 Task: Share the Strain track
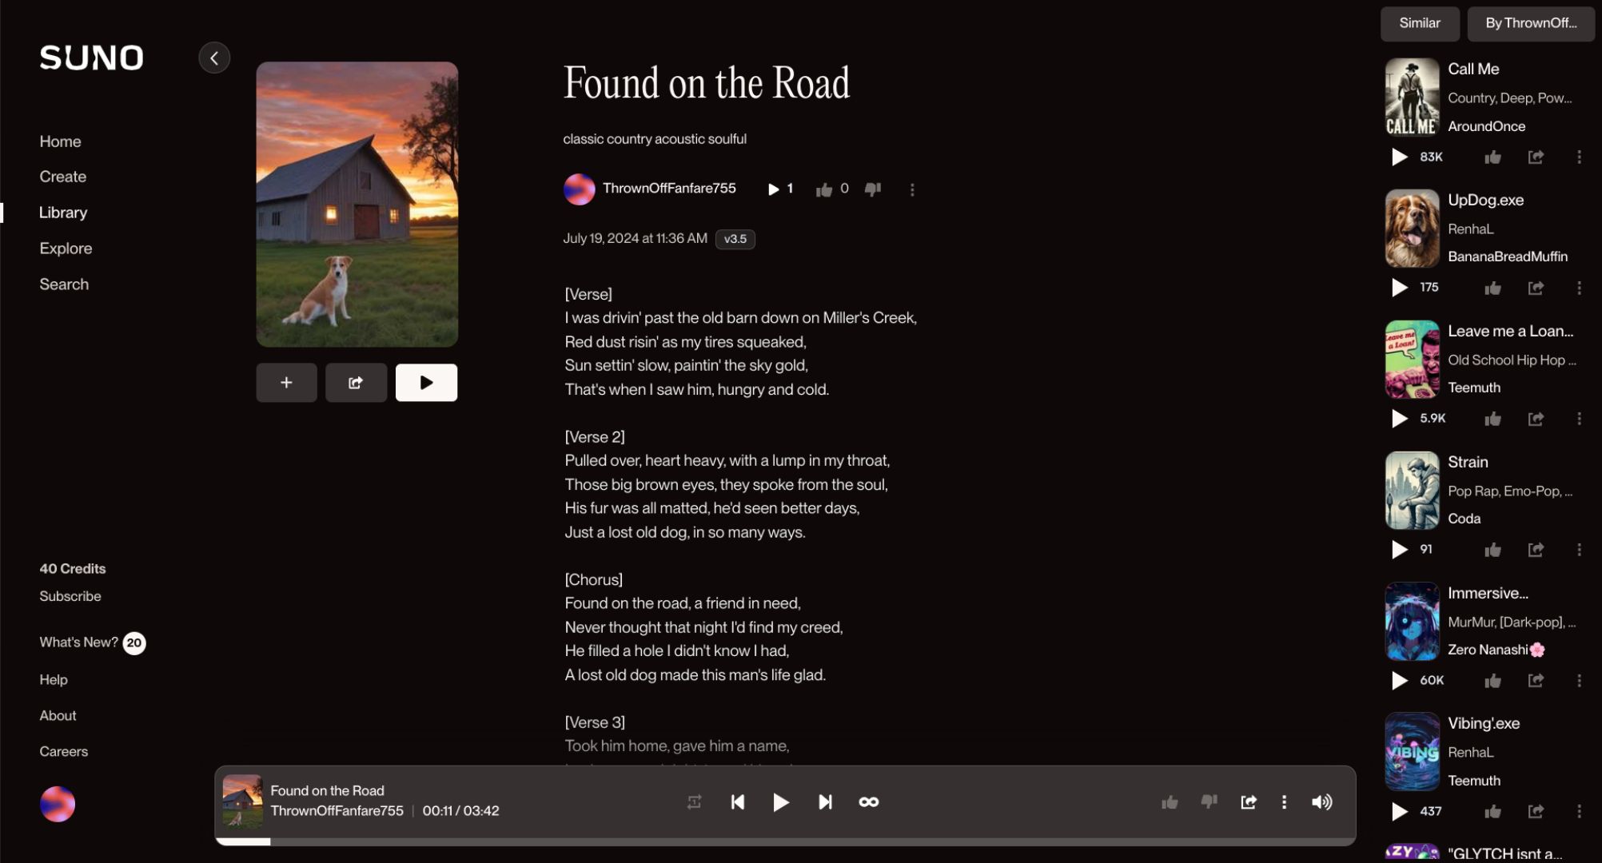[x=1536, y=551]
